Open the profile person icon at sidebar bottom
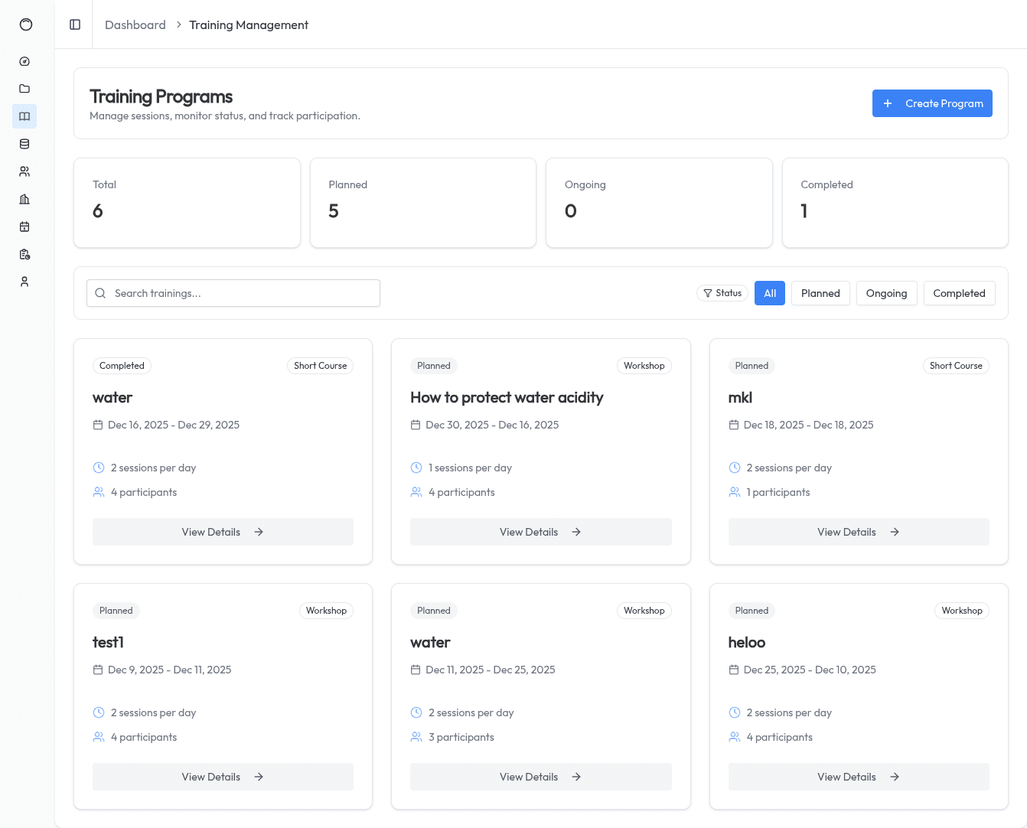 coord(24,282)
